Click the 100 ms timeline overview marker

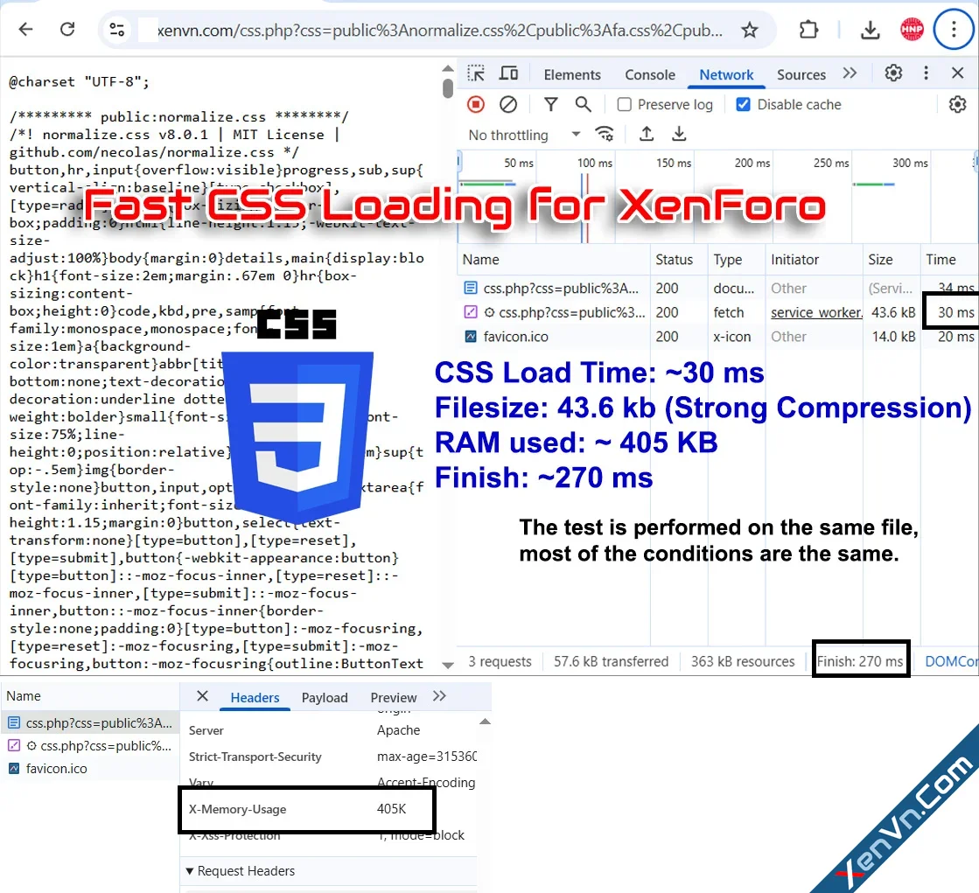594,163
